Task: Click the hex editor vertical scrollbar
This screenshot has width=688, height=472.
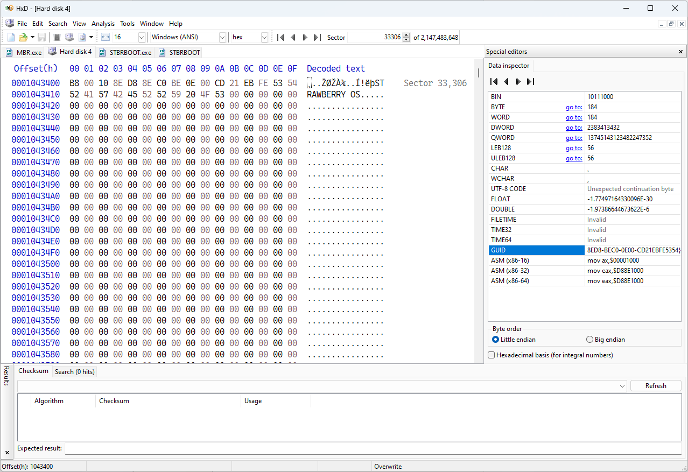Action: click(x=478, y=210)
